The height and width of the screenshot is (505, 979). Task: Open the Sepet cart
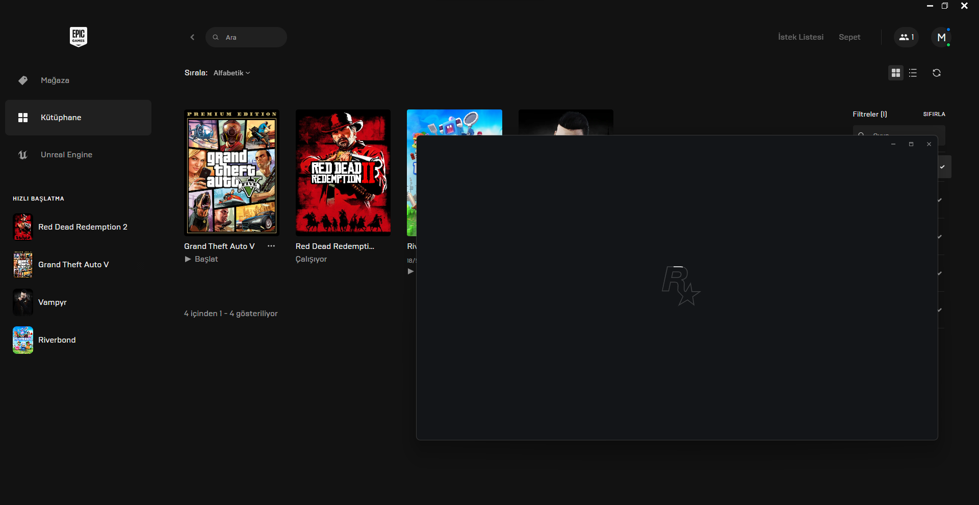click(849, 37)
